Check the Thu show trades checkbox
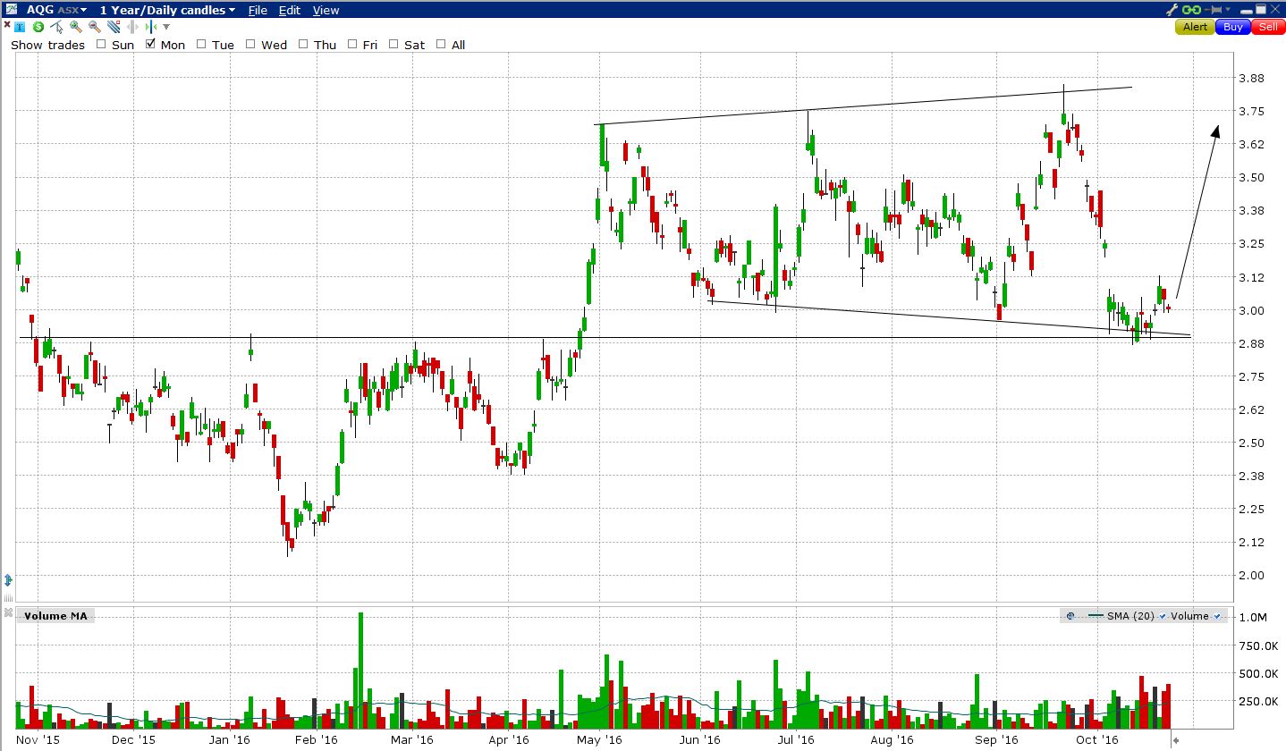 (x=303, y=44)
